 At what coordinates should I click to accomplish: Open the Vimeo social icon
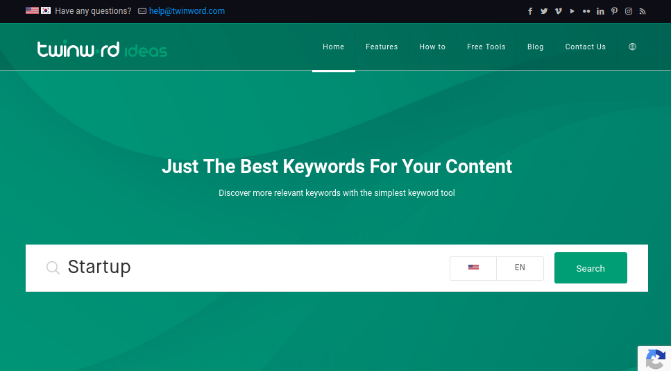point(558,11)
